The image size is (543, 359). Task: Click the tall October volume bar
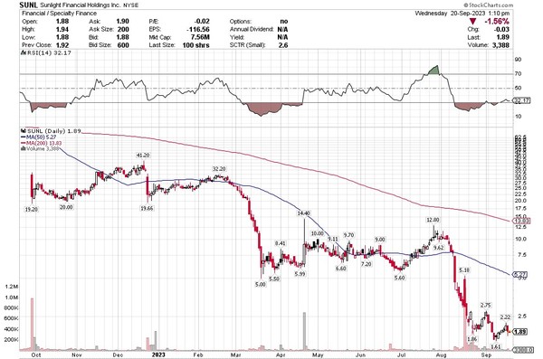pos(33,324)
